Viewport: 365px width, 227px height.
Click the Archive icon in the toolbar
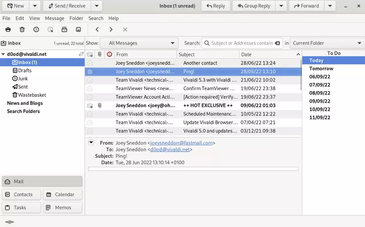(x=64, y=29)
